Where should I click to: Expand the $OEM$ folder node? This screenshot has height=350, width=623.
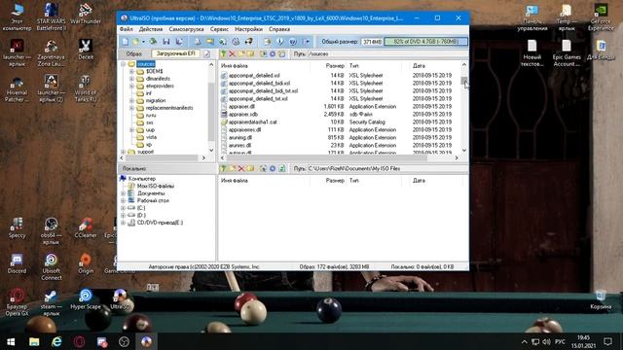pyautogui.click(x=131, y=71)
